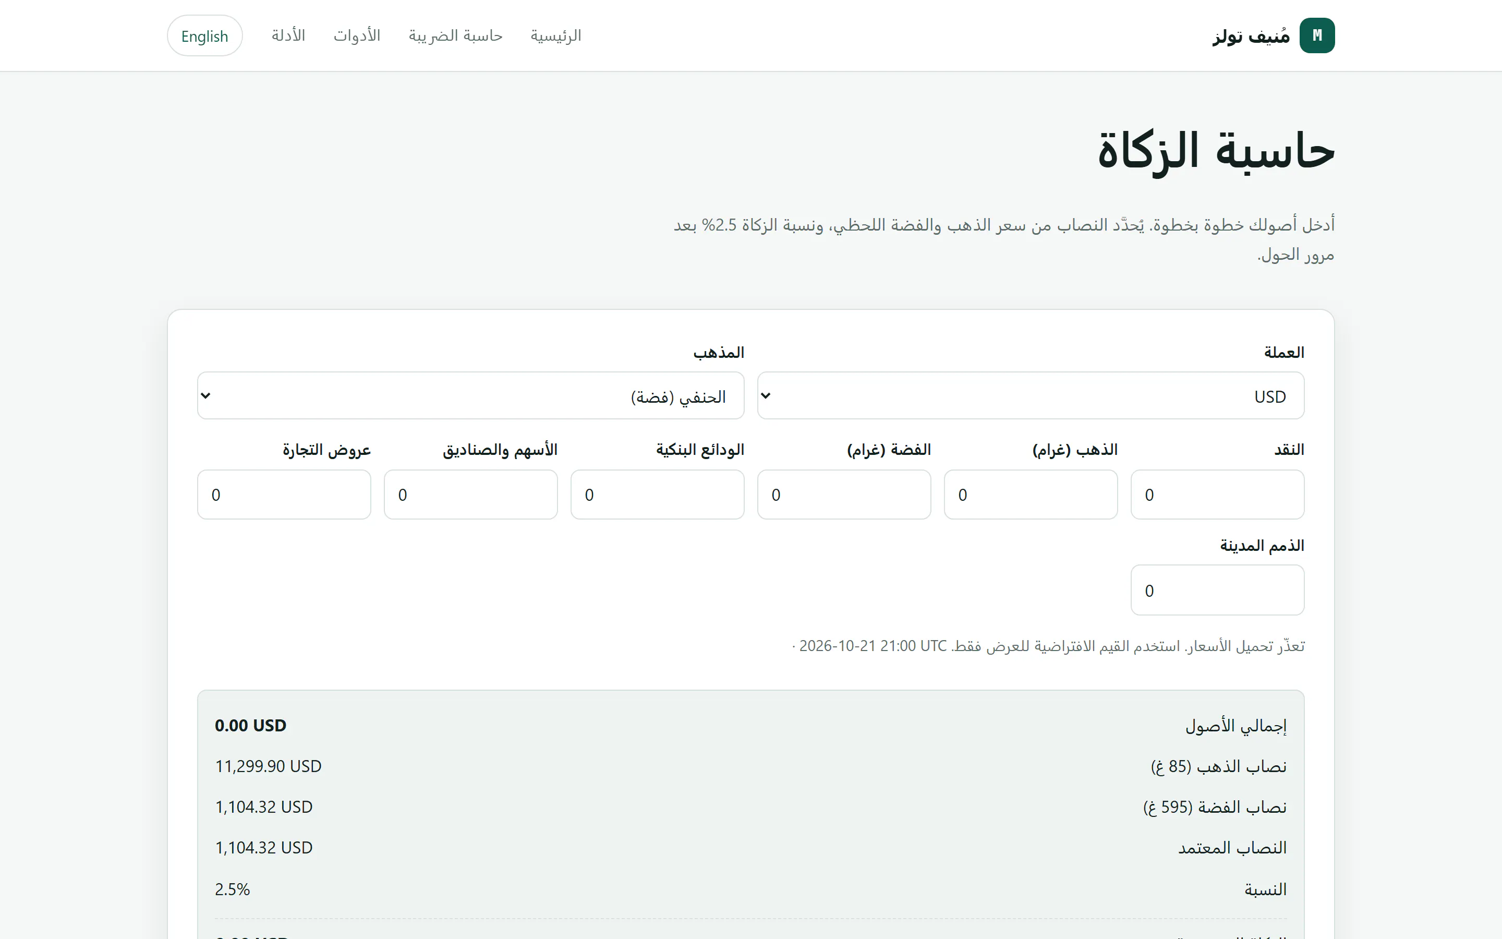Open the العملة currency dropdown showing USD
Image resolution: width=1502 pixels, height=939 pixels.
pos(1031,395)
